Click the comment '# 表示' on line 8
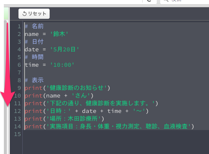 [34, 80]
